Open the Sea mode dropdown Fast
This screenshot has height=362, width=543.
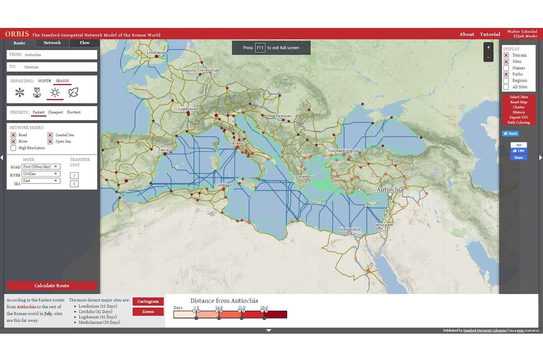pyautogui.click(x=41, y=181)
